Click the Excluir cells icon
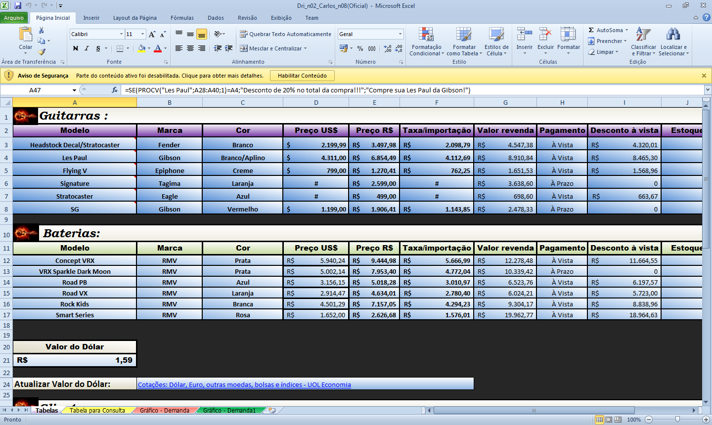This screenshot has height=425, width=712. pos(545,35)
